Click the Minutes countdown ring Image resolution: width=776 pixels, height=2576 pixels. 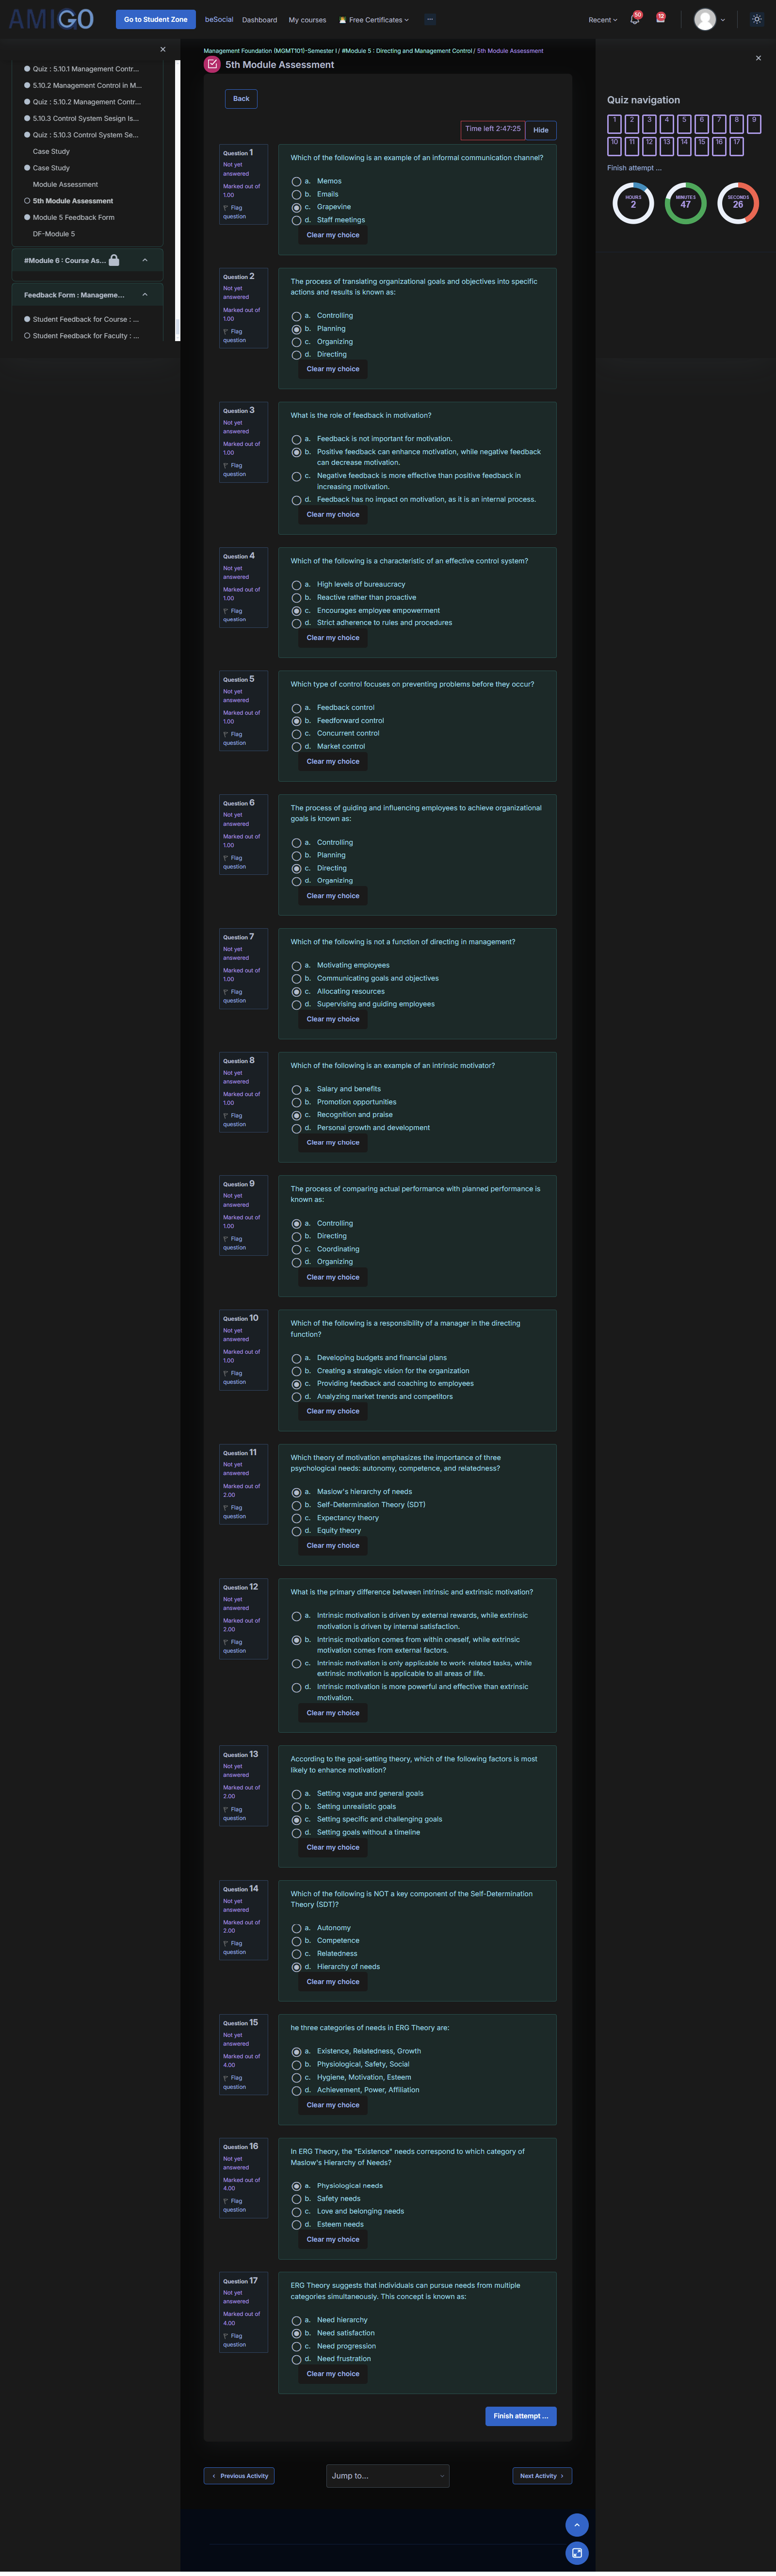686,203
